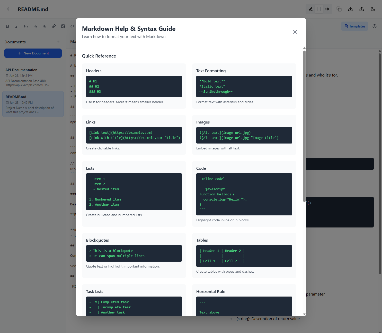
Task: Click the Links code example block
Action: click(x=134, y=135)
